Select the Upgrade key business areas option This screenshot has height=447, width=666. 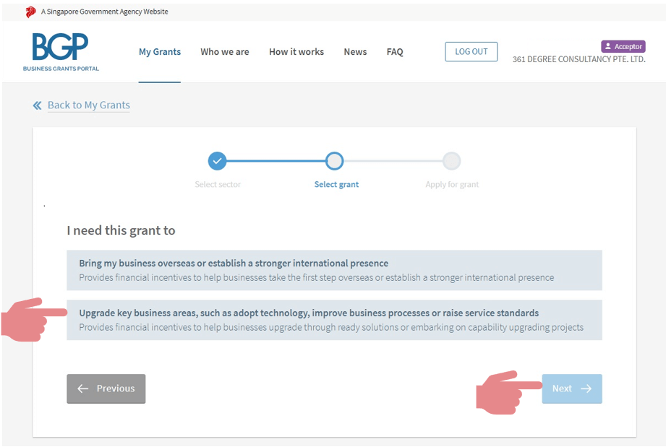tap(334, 320)
